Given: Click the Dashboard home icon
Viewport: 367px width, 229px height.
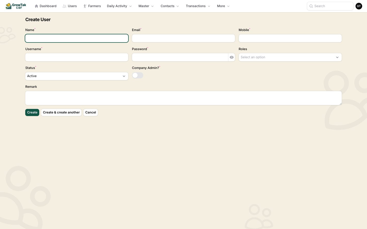Looking at the screenshot, I should [36, 6].
